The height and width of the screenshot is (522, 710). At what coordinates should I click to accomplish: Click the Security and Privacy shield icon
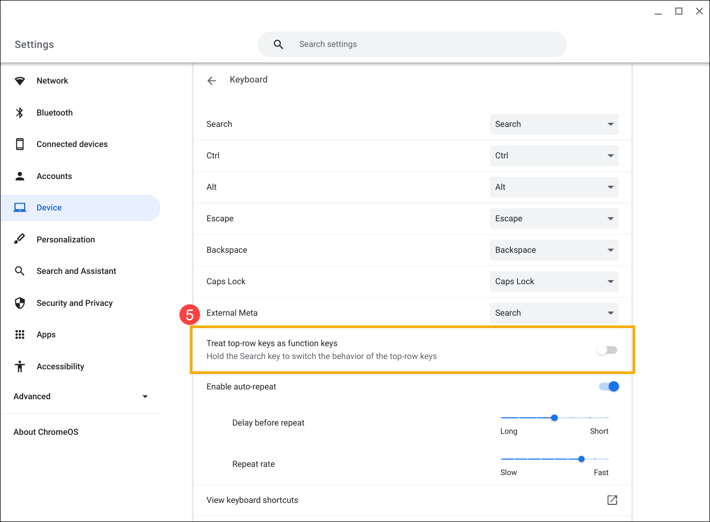[20, 303]
